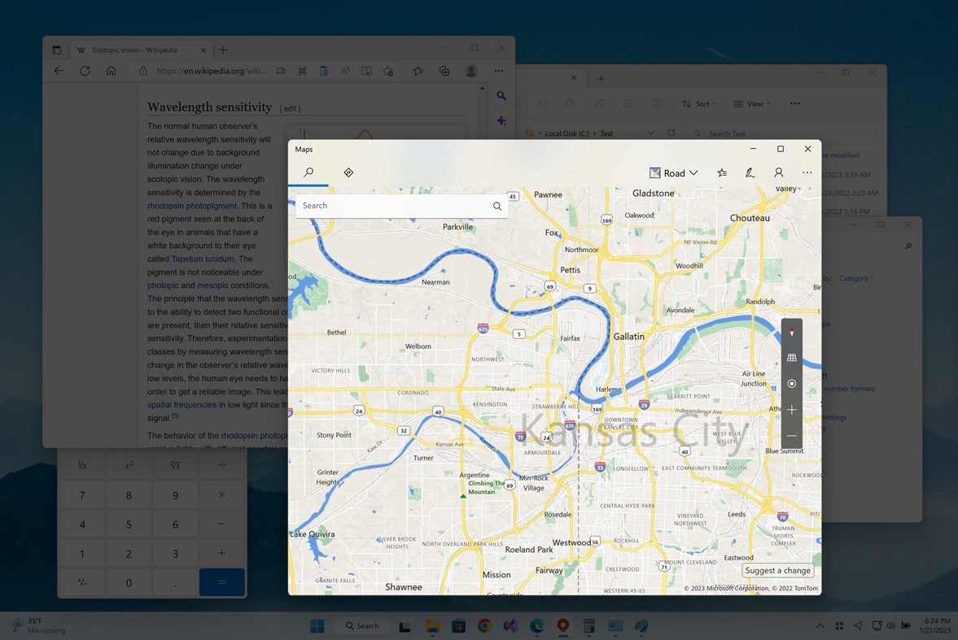
Task: Add this page to Edge favorites
Action: 388,71
